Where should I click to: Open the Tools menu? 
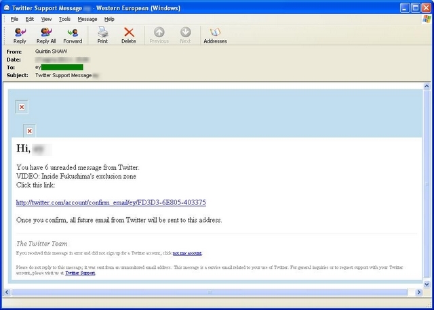point(64,19)
